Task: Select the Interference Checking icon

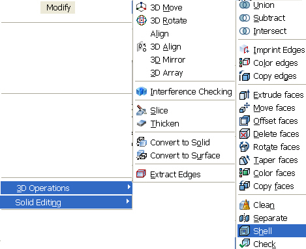Action: 142,91
